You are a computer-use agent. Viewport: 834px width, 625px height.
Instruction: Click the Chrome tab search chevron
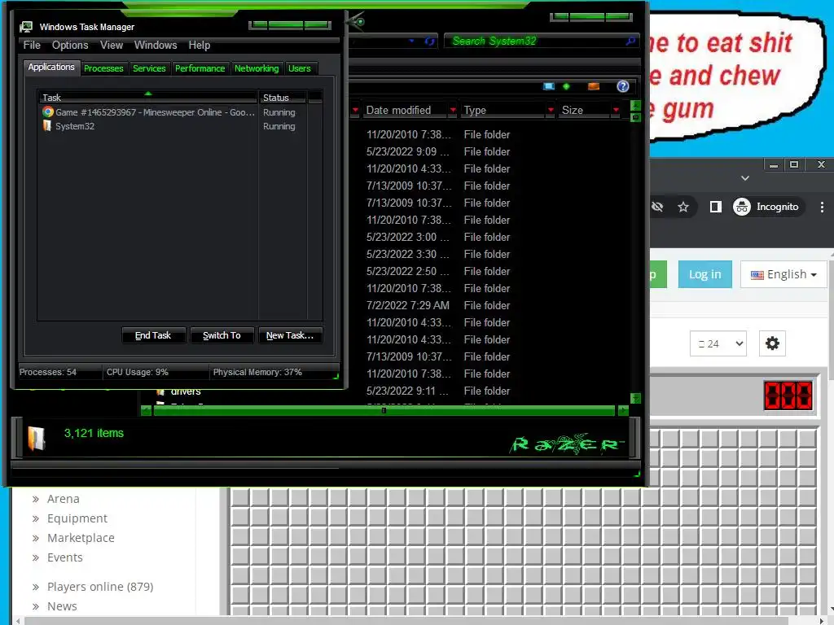point(745,178)
